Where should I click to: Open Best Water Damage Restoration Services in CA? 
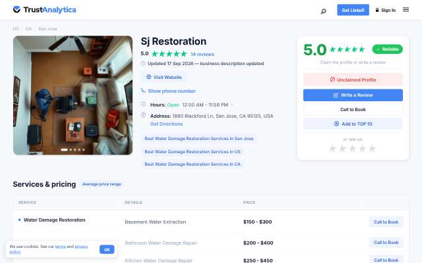(193, 164)
